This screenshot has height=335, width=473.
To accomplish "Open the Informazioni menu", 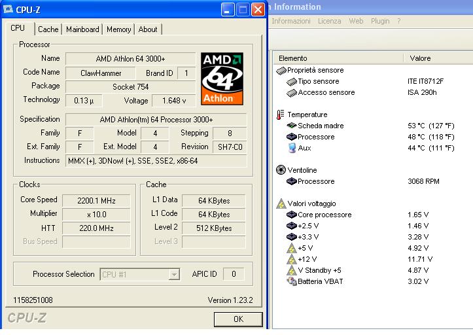I will tap(290, 21).
